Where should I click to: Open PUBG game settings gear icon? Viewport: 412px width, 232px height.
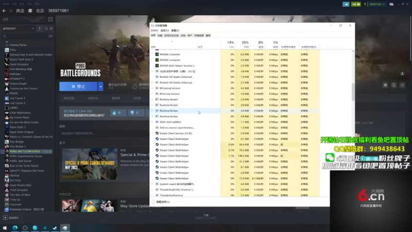coord(385,85)
